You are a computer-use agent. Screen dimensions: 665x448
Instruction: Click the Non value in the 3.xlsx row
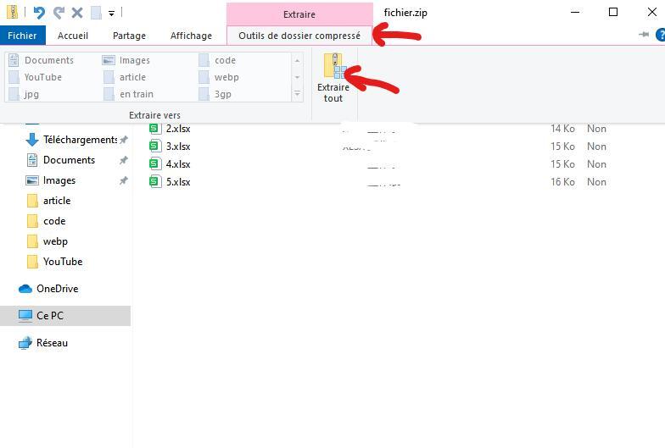pos(596,146)
